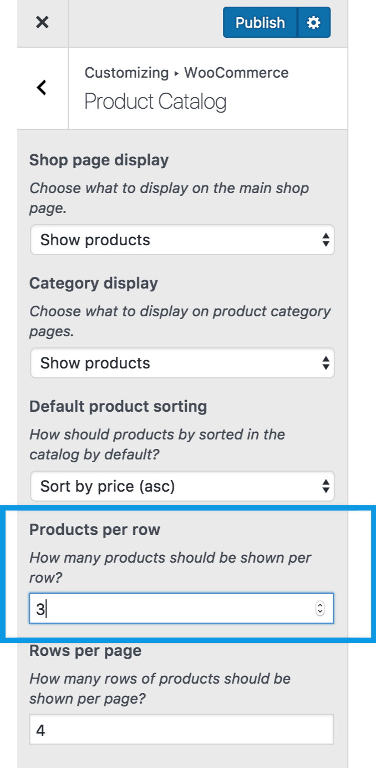Go back using the left chevron arrow
This screenshot has width=376, height=768.
coord(42,88)
